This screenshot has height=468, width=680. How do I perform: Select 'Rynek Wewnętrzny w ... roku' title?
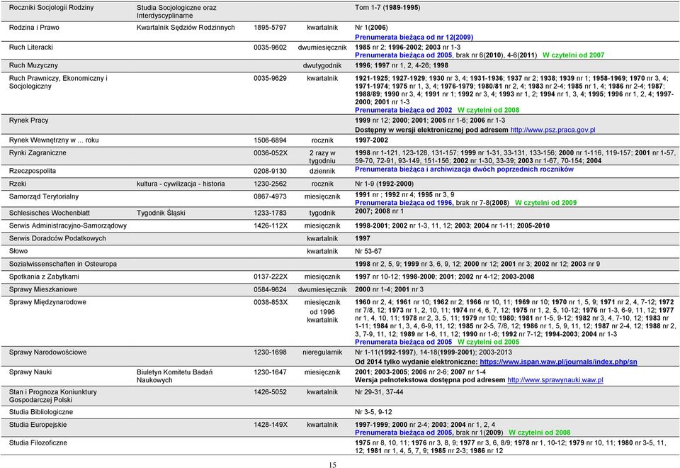pyautogui.click(x=54, y=140)
